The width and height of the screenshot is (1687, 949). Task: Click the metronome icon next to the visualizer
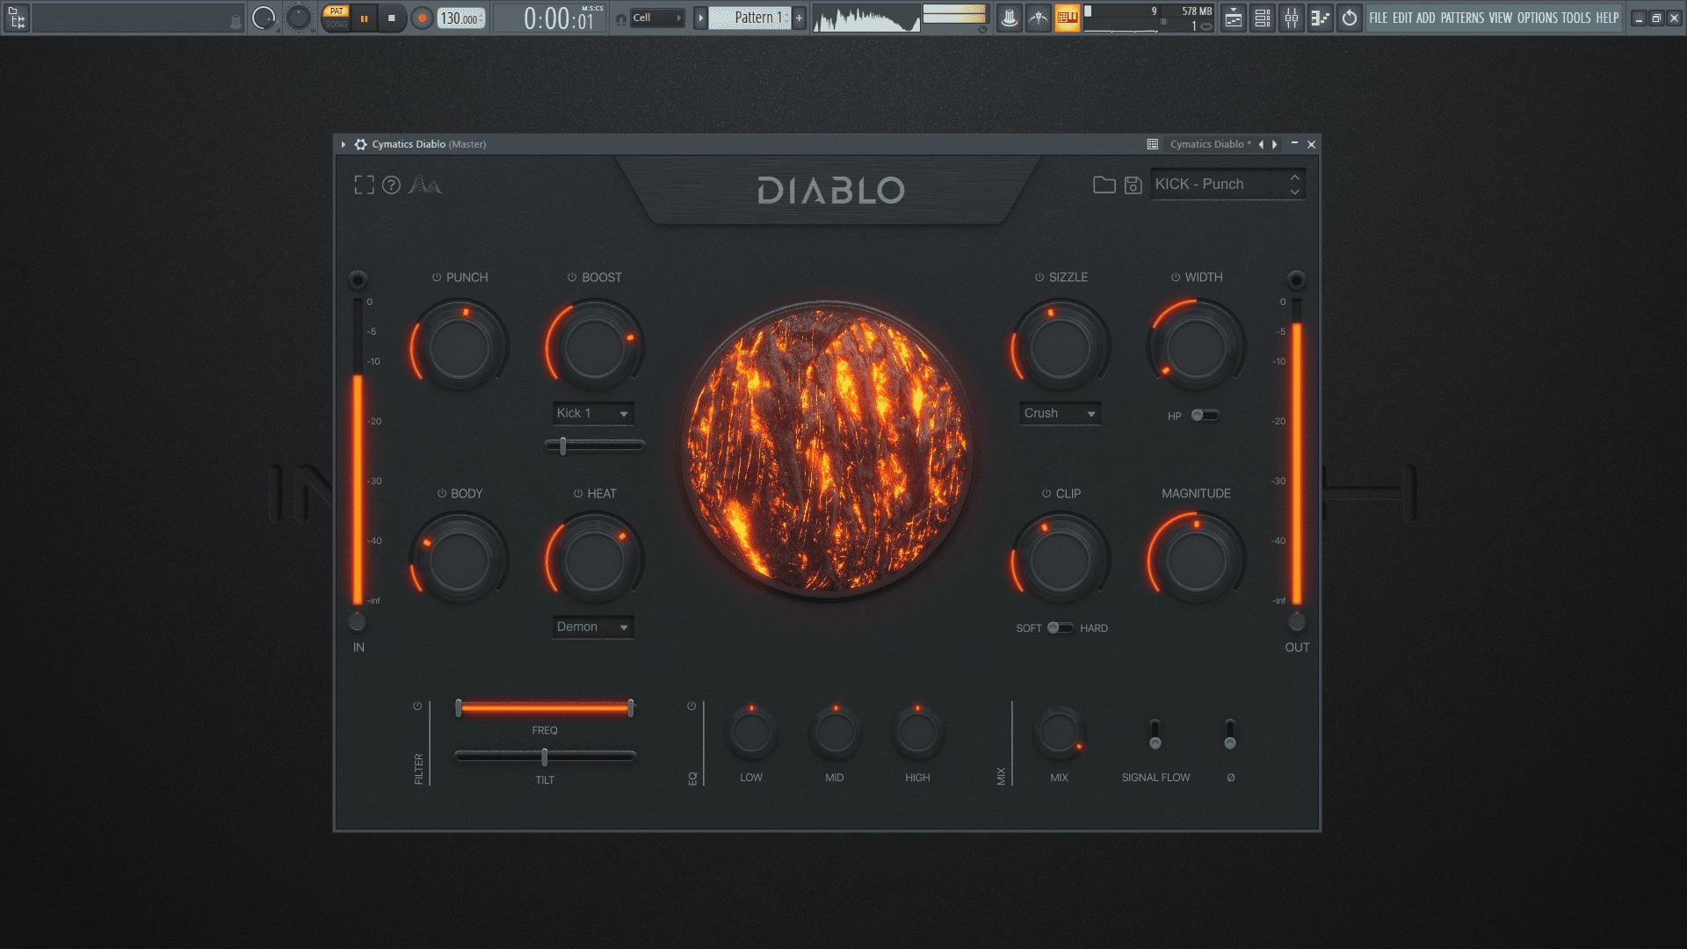[x=1010, y=18]
